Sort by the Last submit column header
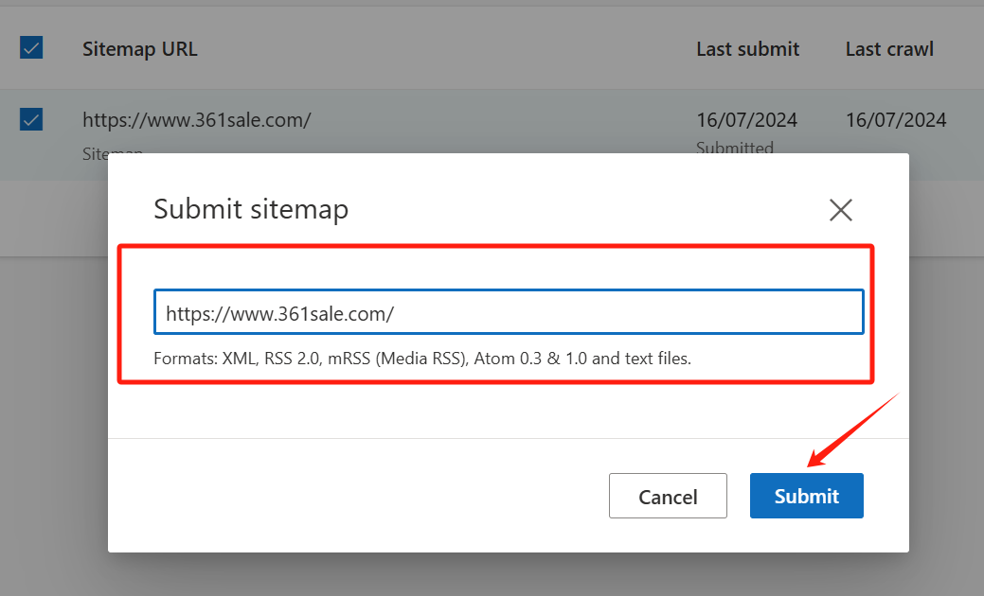Viewport: 984px width, 596px height. (x=747, y=49)
